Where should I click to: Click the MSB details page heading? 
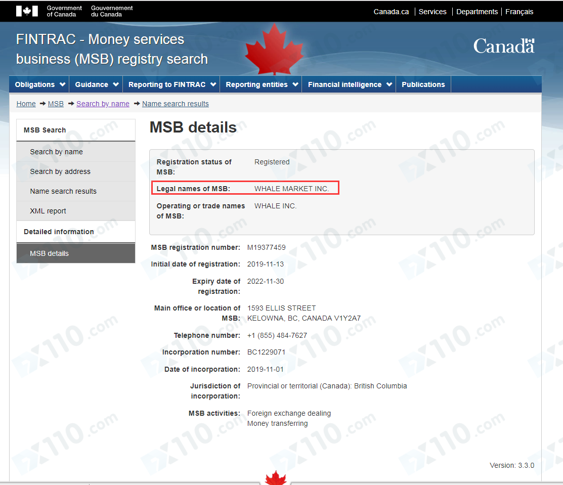coord(193,127)
